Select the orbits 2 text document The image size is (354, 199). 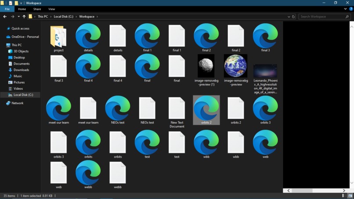(x=236, y=108)
